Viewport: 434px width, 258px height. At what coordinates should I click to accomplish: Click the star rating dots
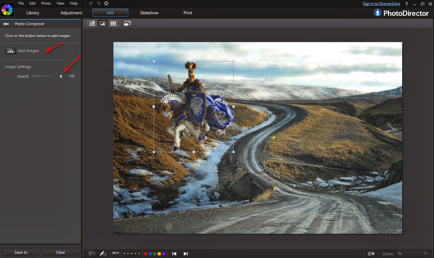(x=132, y=253)
